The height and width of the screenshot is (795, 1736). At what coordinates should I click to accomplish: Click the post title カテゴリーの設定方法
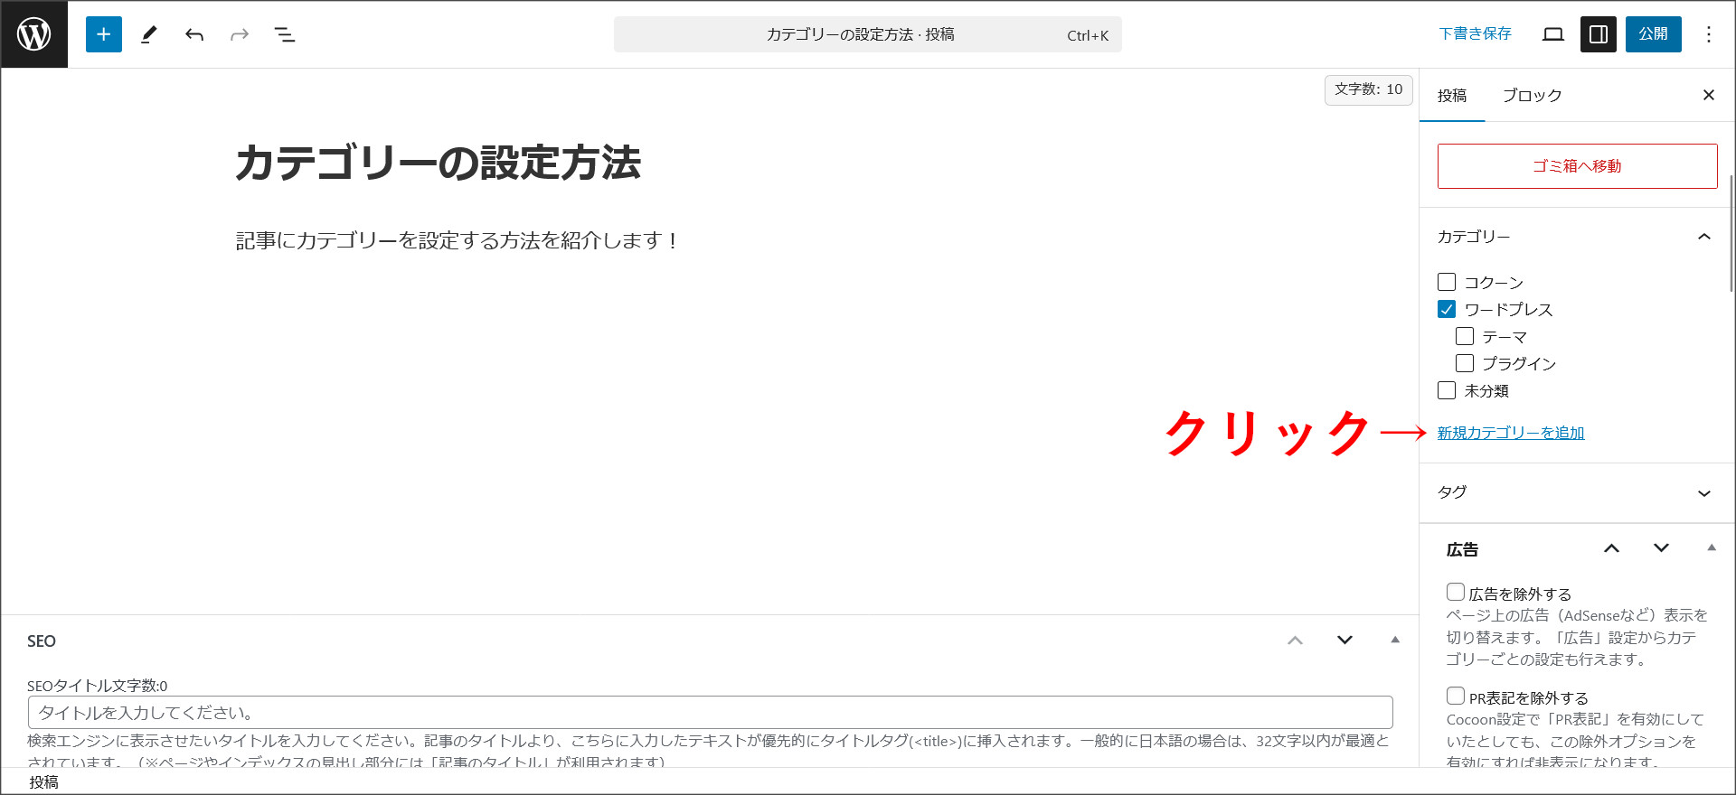click(439, 164)
